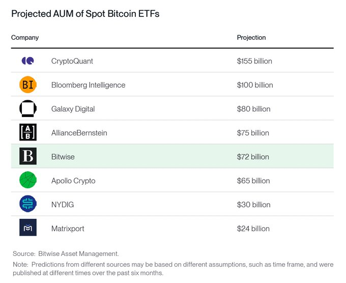Click the NYDIG company name
The height and width of the screenshot is (283, 346).
coord(63,205)
